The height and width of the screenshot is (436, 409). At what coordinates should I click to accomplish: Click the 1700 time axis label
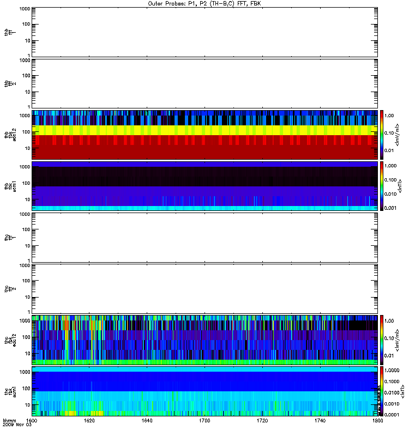(x=204, y=421)
